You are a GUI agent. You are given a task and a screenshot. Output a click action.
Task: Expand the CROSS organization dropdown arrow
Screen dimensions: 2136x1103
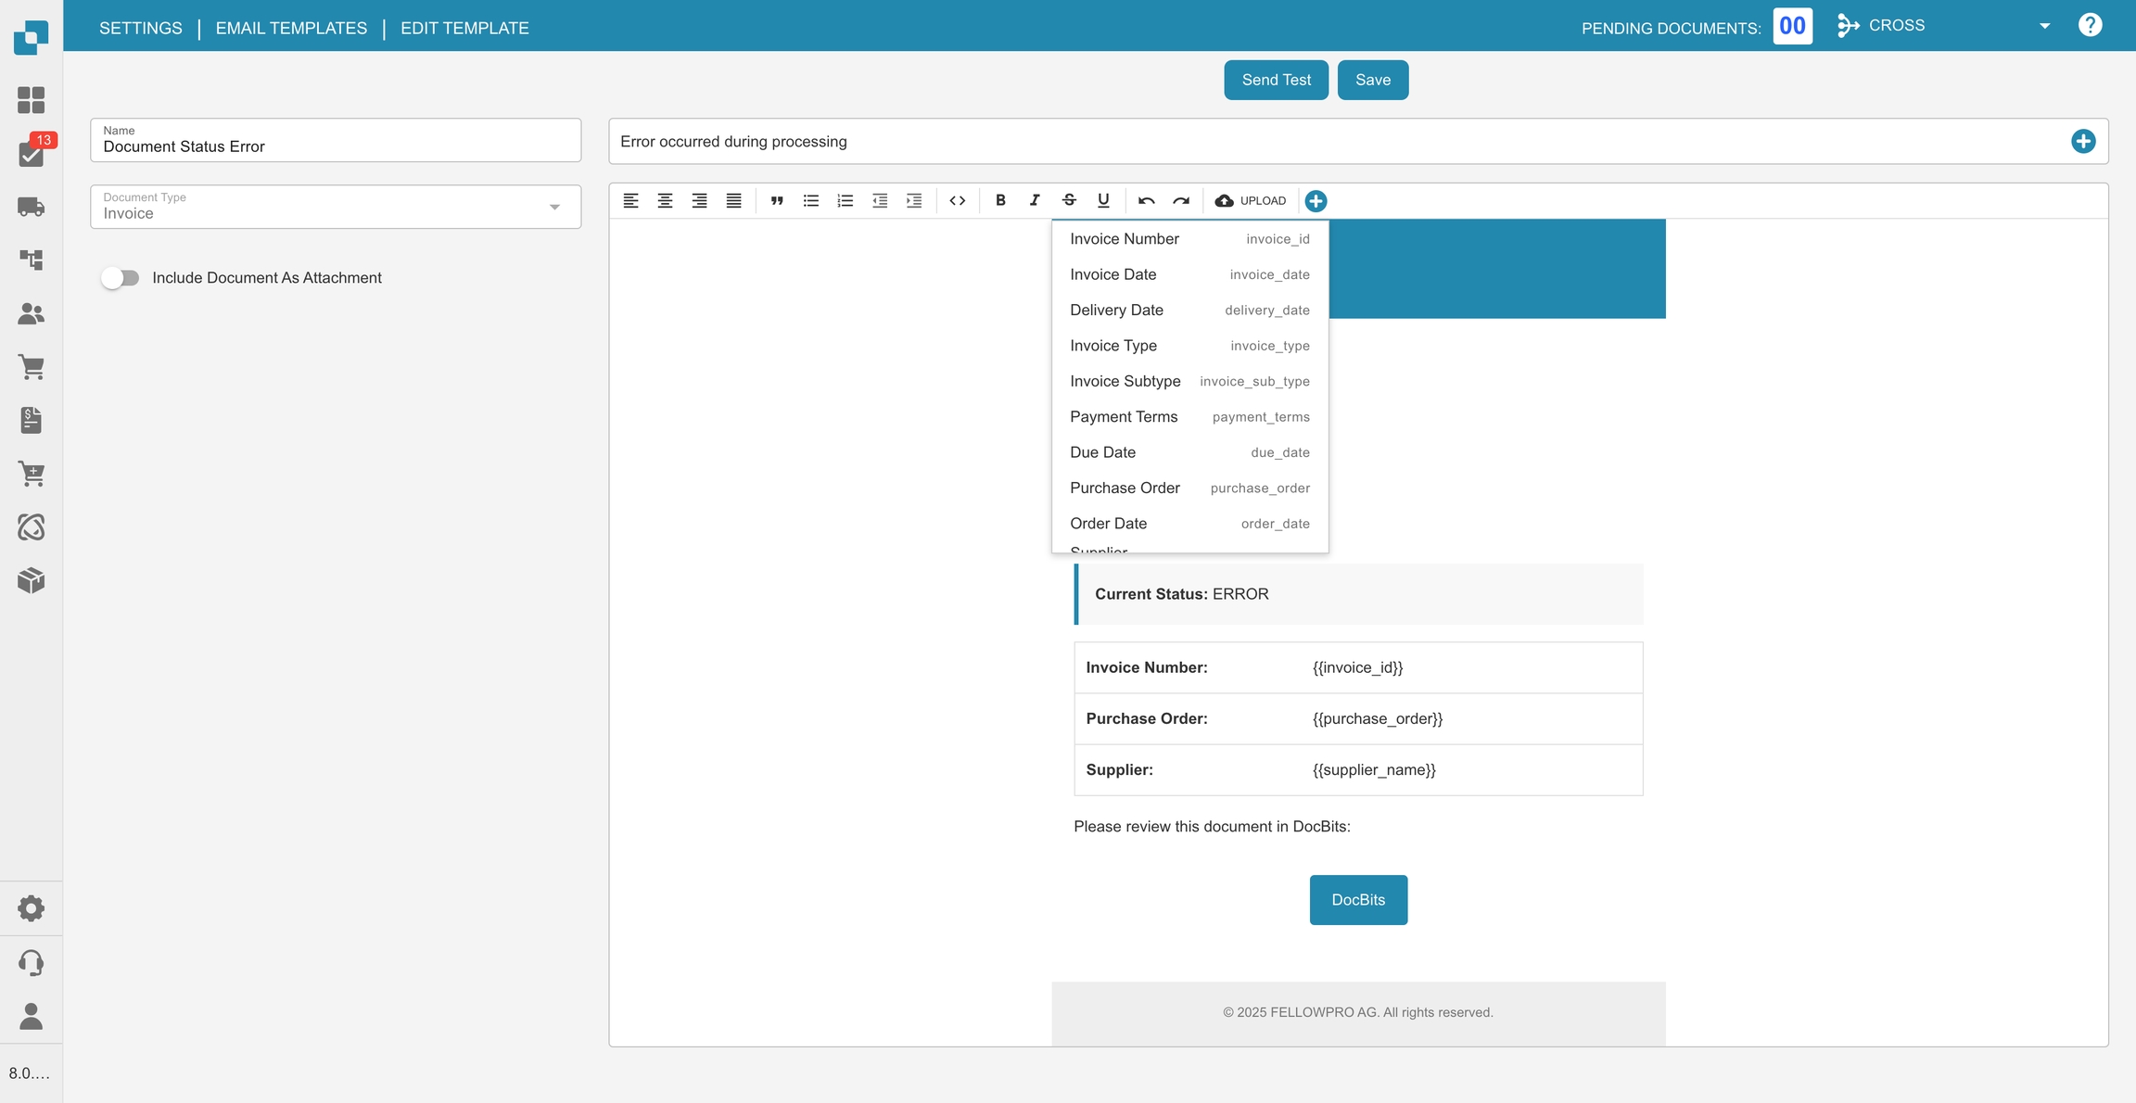2044,26
